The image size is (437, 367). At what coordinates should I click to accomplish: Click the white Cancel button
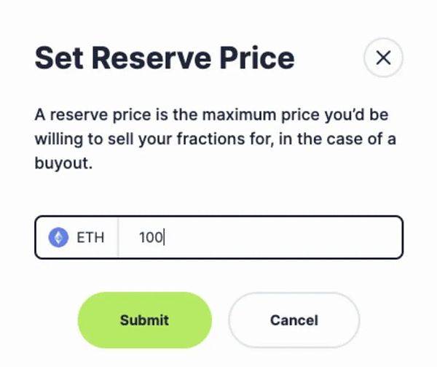tap(294, 320)
